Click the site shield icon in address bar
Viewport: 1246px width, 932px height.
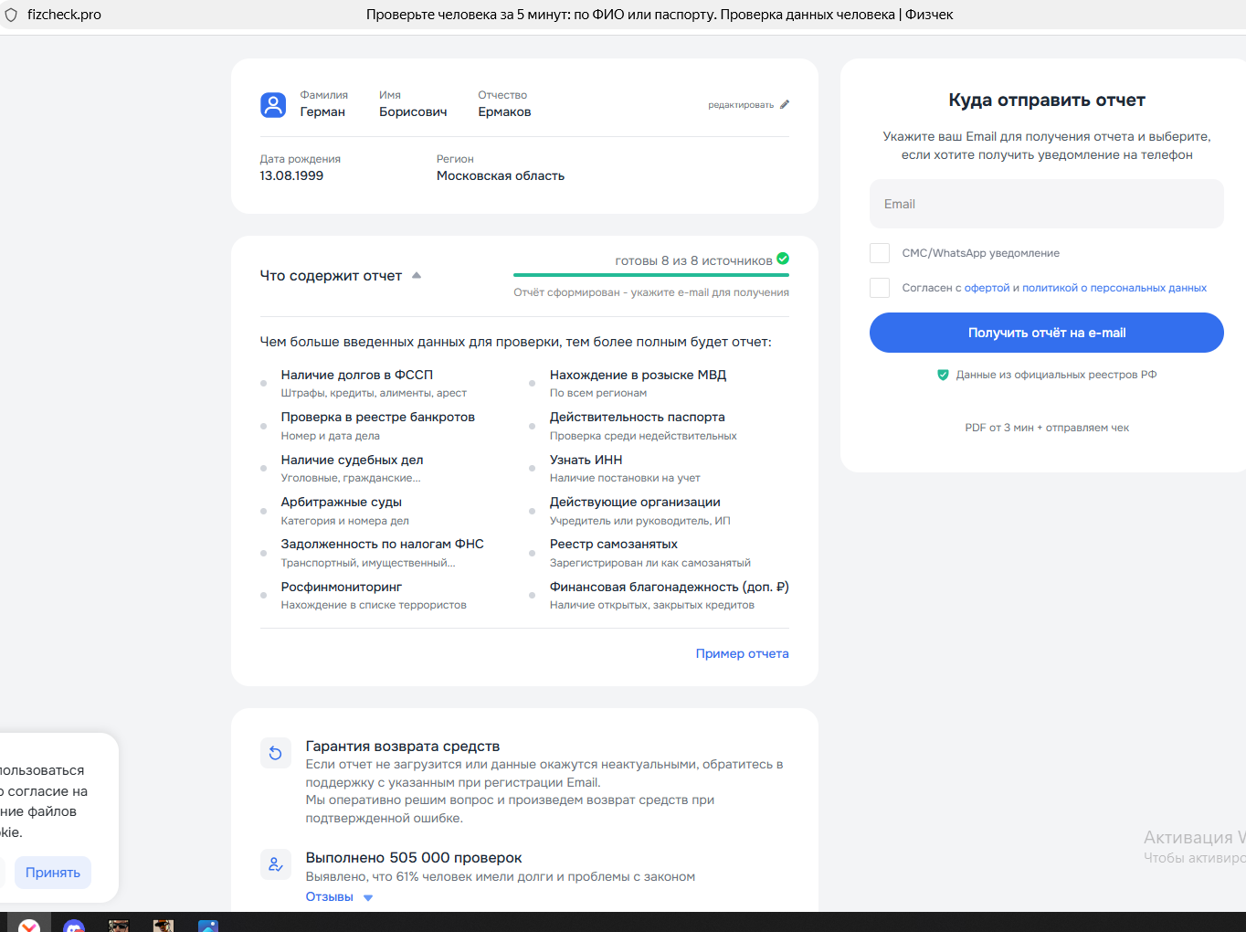coord(11,15)
